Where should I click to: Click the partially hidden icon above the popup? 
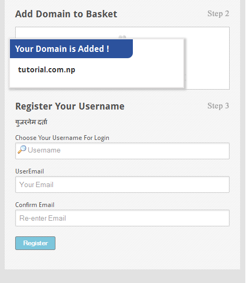coord(122,37)
